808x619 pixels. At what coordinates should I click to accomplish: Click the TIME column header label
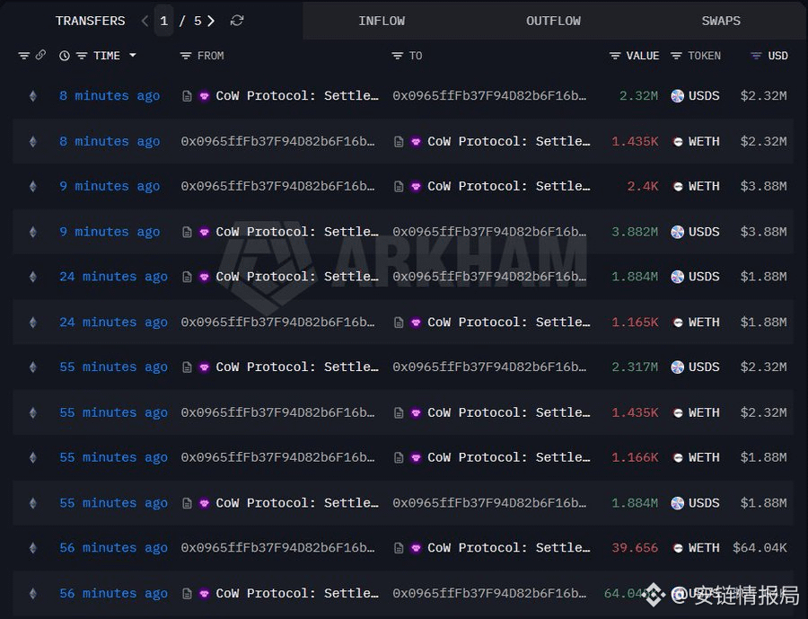(107, 56)
